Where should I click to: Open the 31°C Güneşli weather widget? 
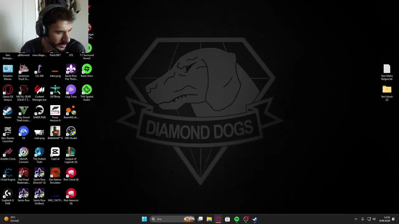(x=12, y=219)
